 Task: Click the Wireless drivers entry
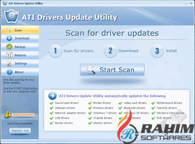[103, 108]
